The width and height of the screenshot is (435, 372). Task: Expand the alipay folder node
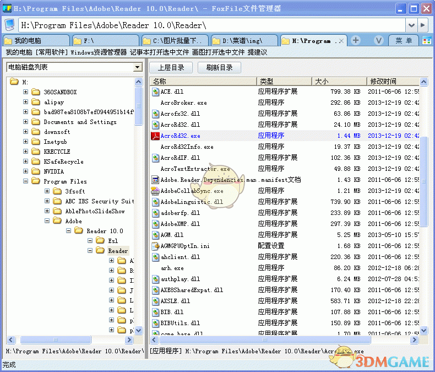[x=25, y=102]
